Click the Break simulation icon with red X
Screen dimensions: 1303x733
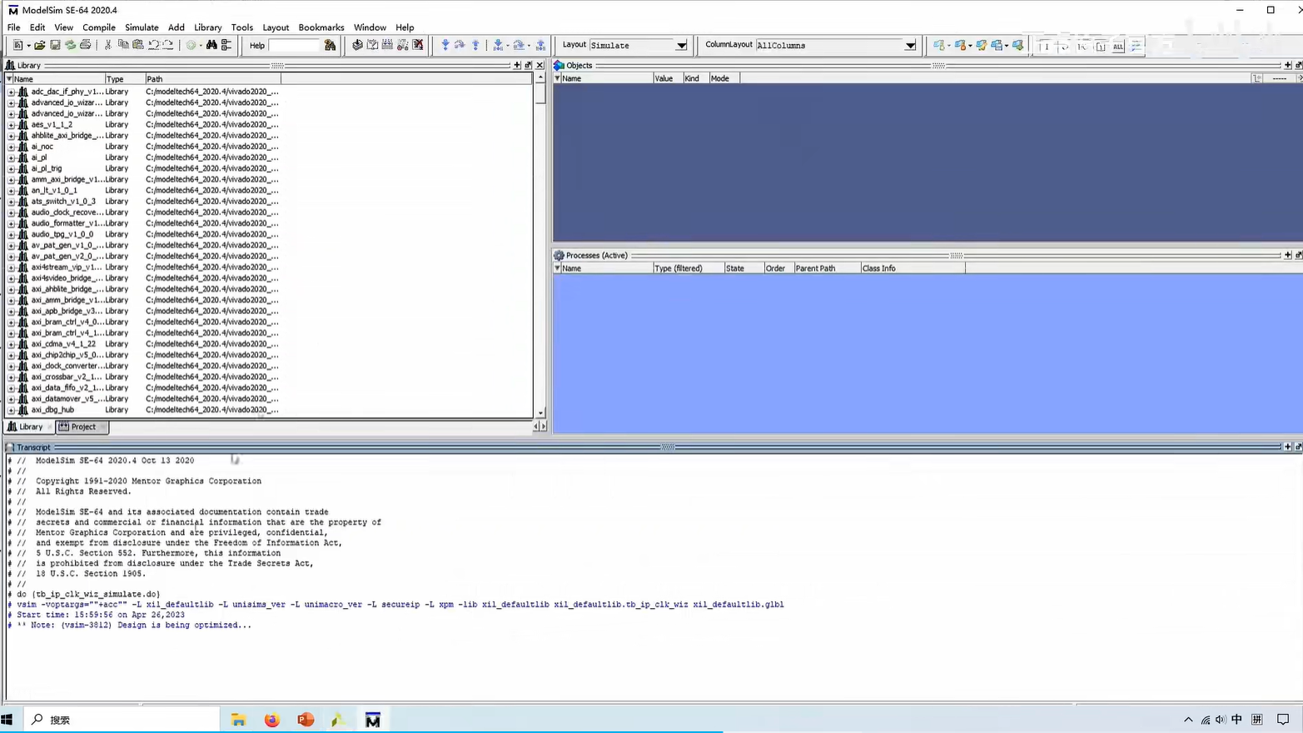point(418,45)
